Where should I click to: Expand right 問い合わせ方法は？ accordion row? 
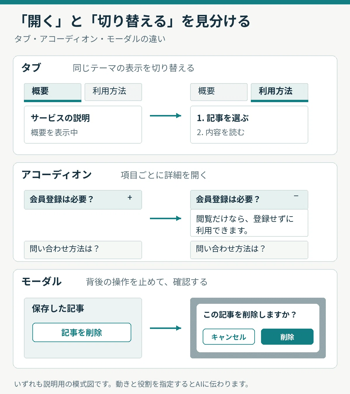249,250
